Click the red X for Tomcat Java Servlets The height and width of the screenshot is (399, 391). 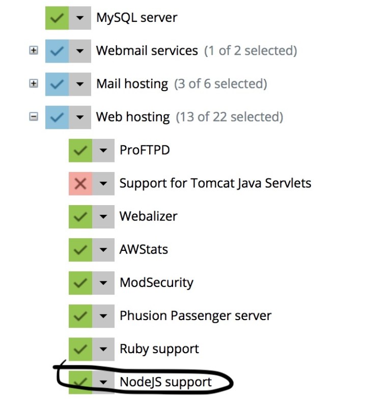[x=80, y=184]
